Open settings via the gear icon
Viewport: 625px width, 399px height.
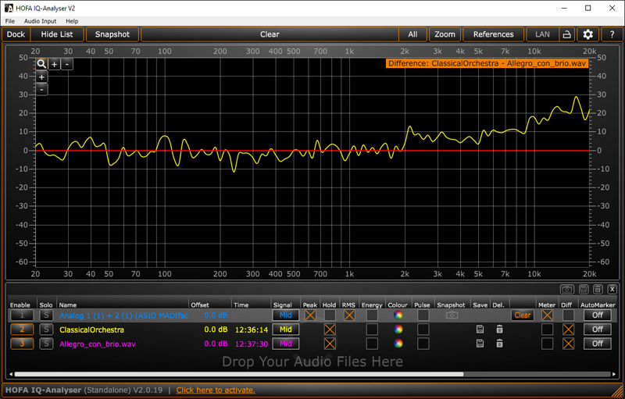[588, 34]
